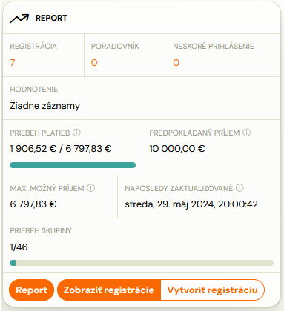Show info for Naposledy zaktualizované
This screenshot has width=284, height=311.
pos(240,188)
